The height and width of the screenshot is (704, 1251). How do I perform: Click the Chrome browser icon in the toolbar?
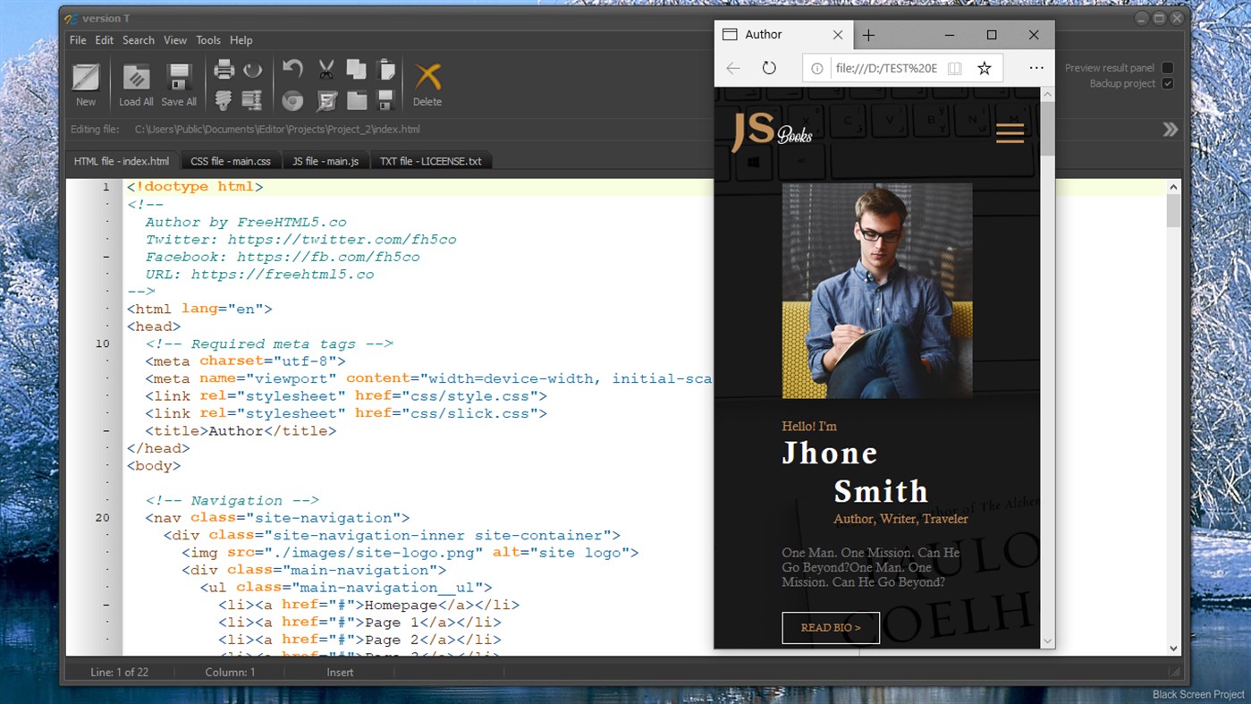coord(292,100)
